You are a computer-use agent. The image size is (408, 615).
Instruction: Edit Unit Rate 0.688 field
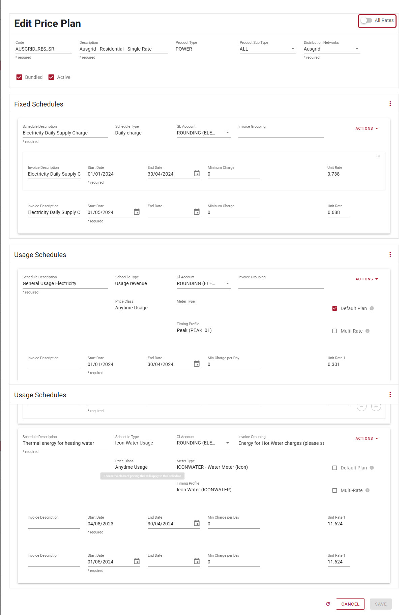(x=339, y=212)
